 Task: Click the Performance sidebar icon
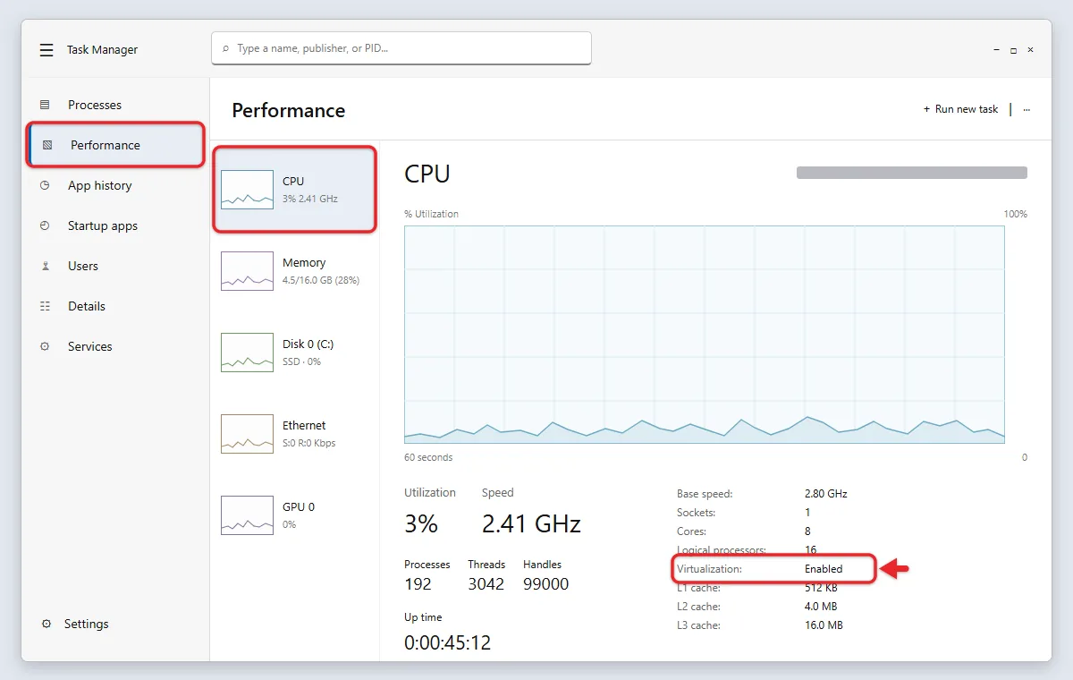tap(47, 145)
